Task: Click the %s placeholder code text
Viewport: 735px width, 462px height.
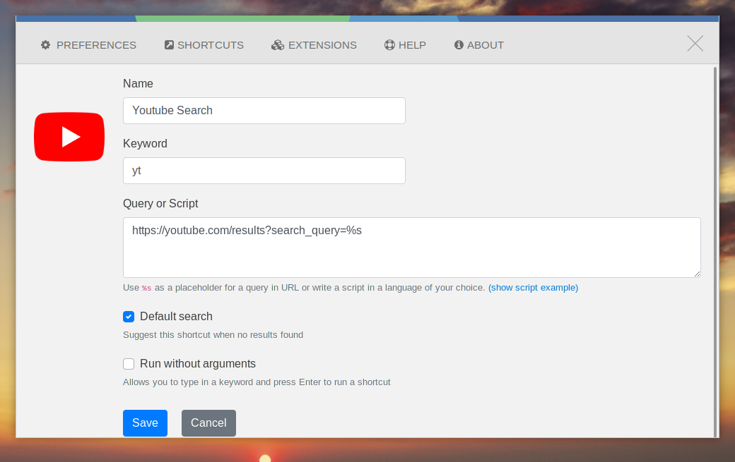Action: point(147,288)
